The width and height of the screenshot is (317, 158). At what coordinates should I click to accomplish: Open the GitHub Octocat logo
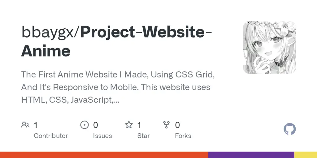[x=289, y=129]
